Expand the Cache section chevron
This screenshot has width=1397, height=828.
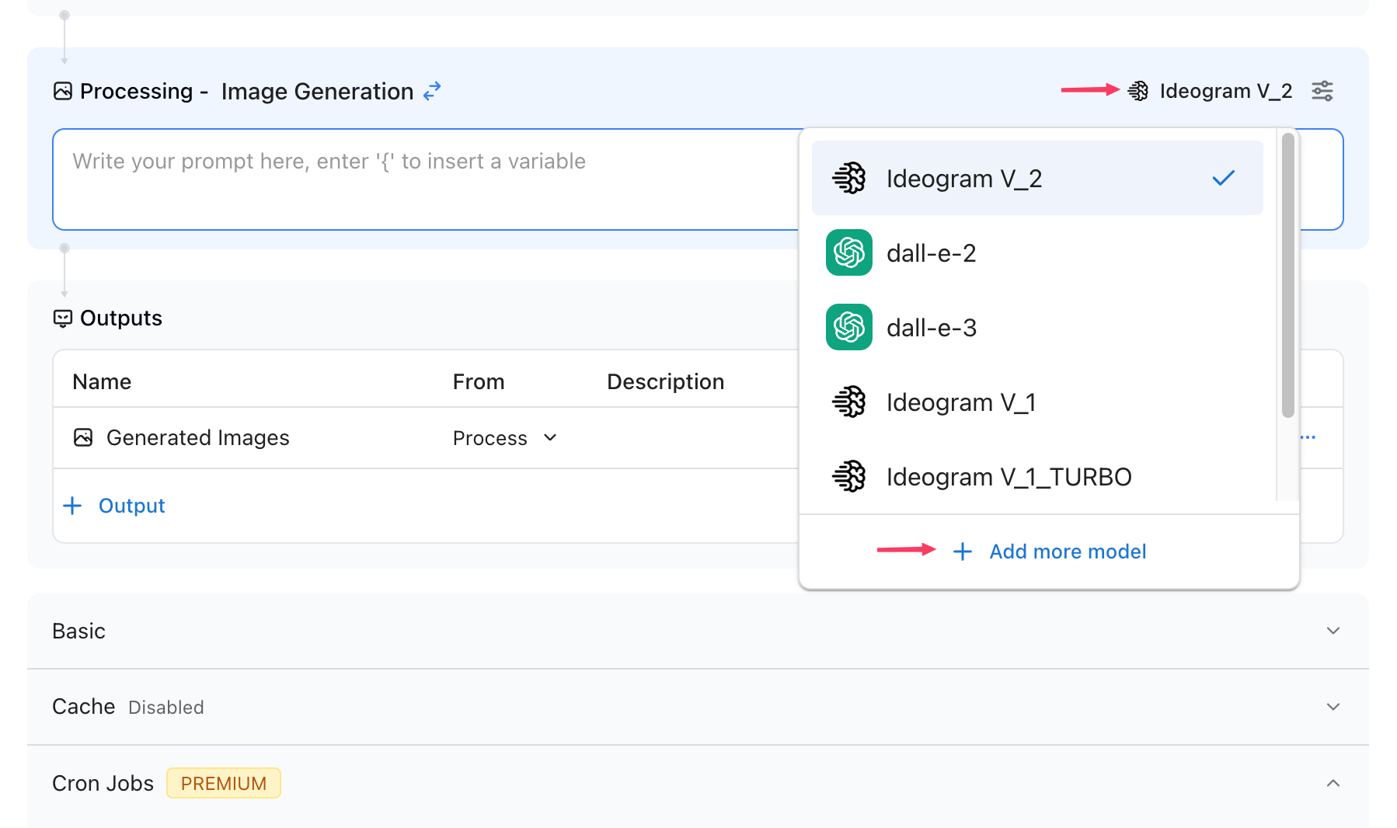coord(1333,707)
